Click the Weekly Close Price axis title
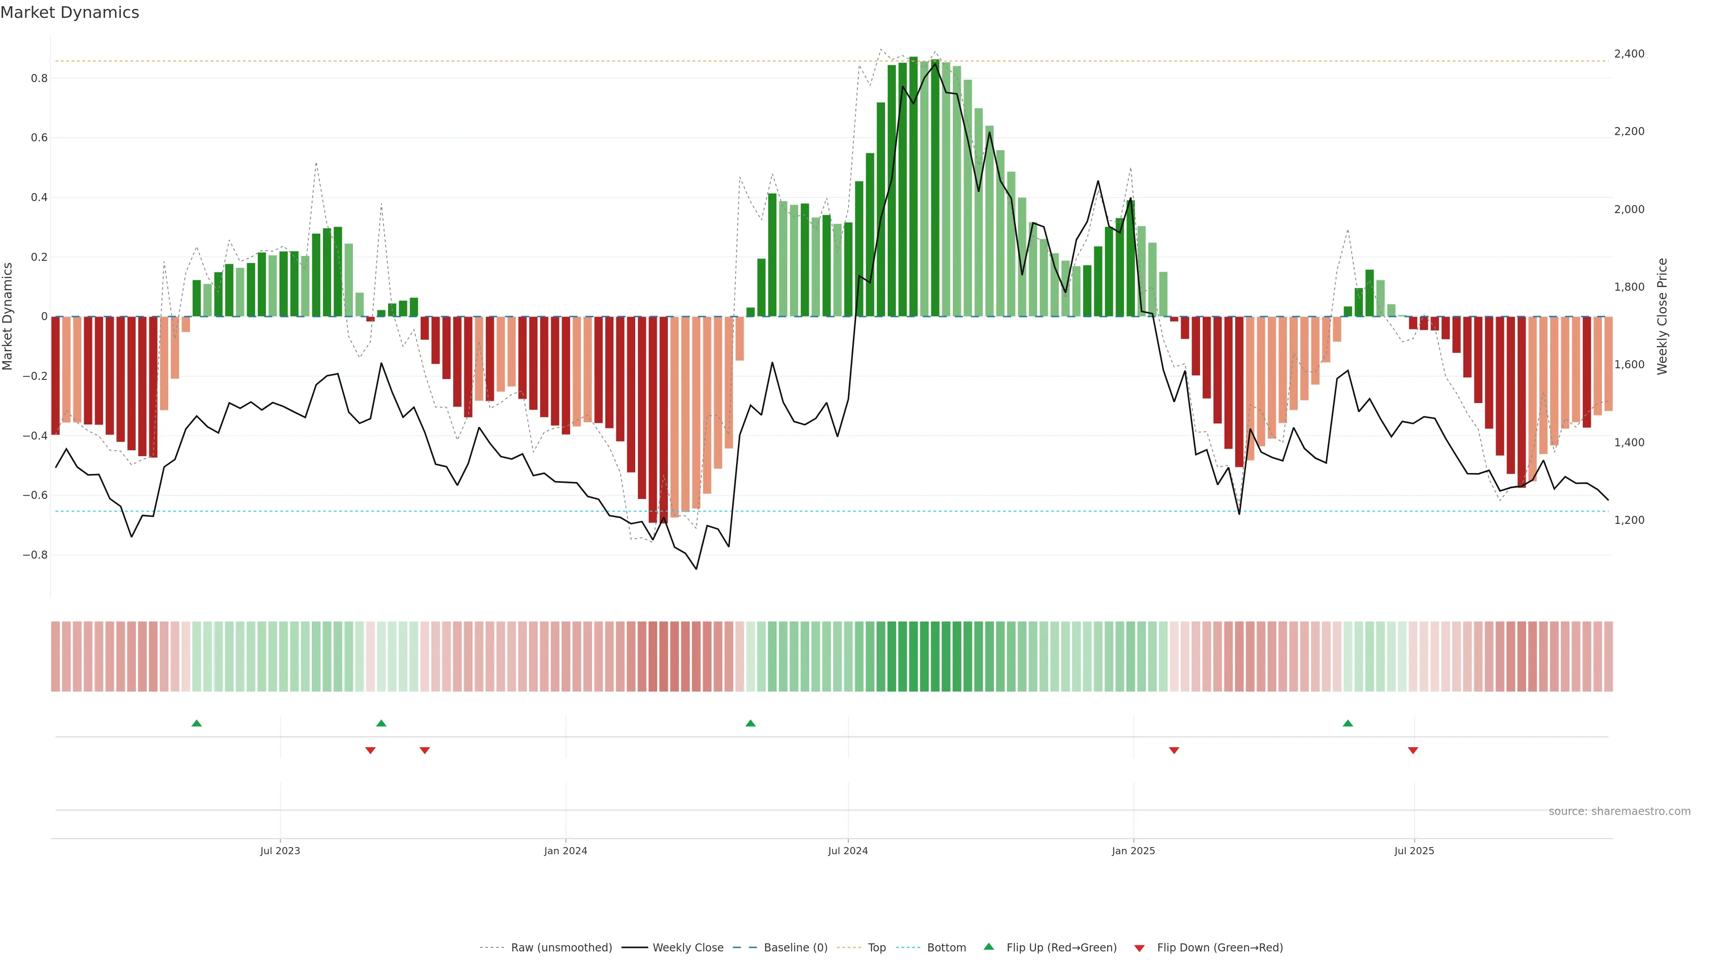 (1663, 317)
